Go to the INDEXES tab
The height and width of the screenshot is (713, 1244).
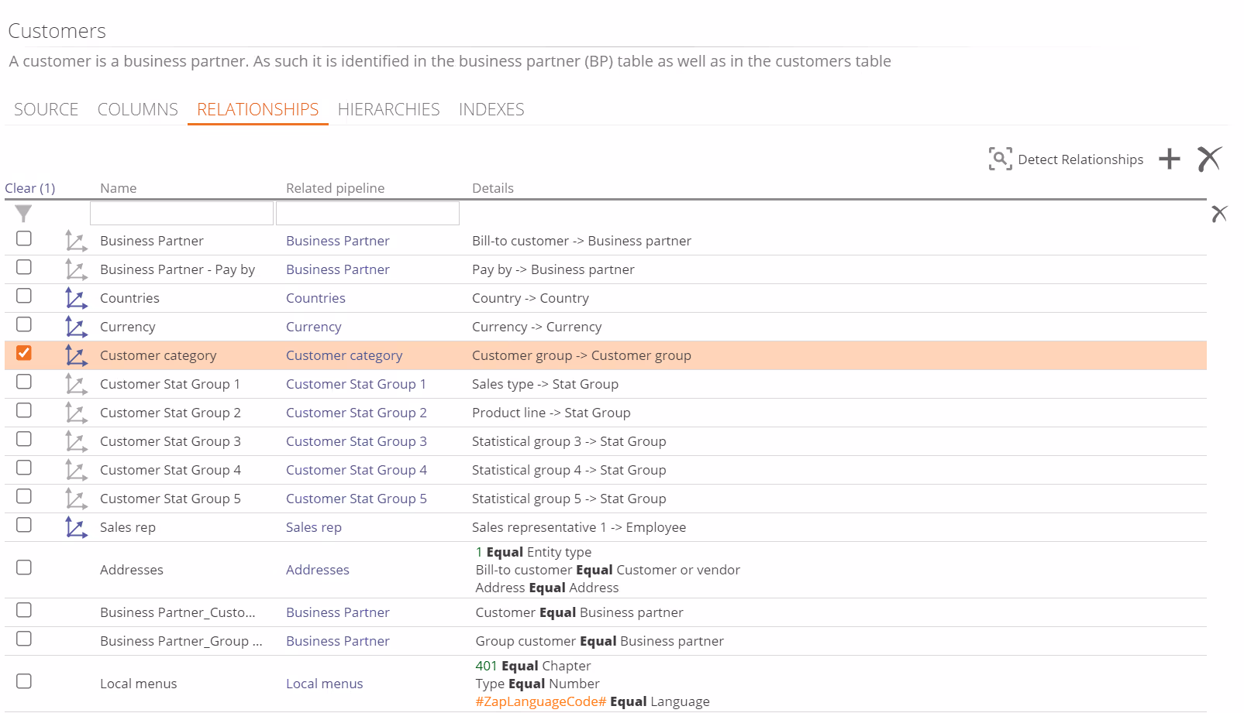(491, 110)
